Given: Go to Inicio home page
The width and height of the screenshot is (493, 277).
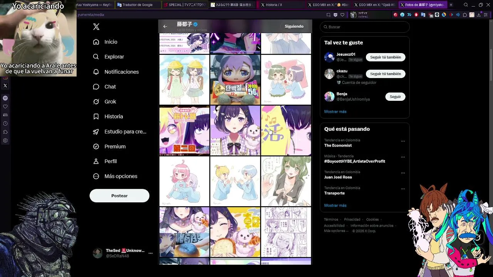Looking at the screenshot, I should (x=105, y=42).
